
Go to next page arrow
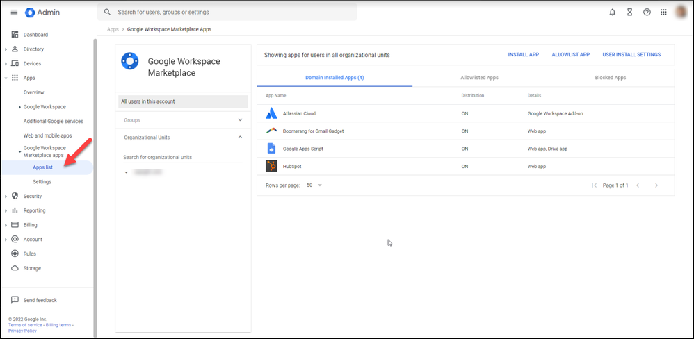click(x=656, y=185)
